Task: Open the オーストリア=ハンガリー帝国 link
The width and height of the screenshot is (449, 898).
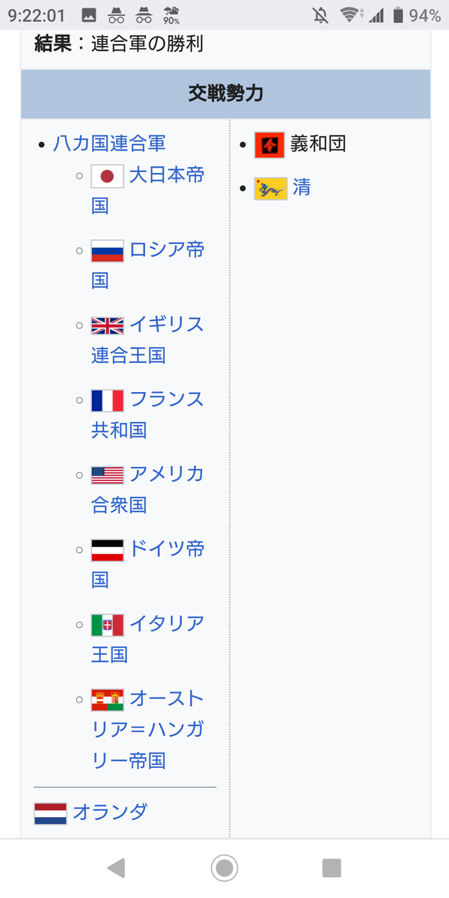Action: (147, 730)
